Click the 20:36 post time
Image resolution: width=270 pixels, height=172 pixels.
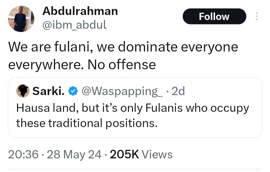click(x=23, y=154)
